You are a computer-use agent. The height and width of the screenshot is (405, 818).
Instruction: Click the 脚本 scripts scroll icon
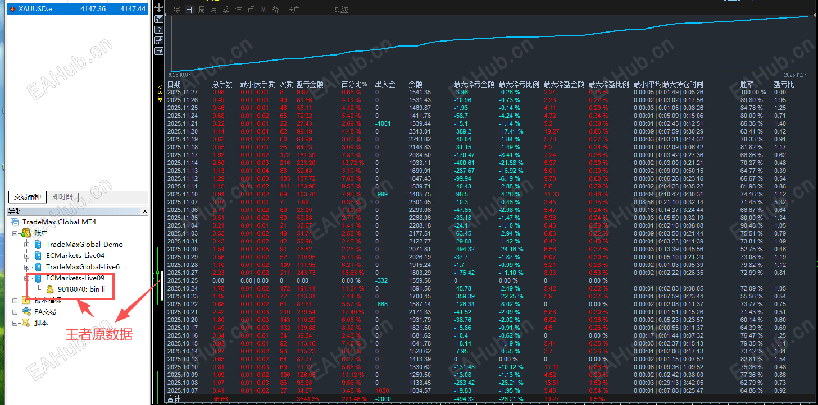[x=26, y=323]
